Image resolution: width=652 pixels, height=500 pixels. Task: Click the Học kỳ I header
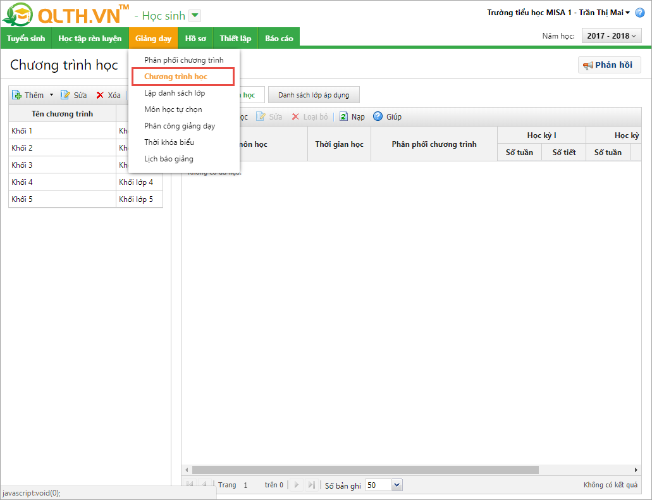(541, 135)
